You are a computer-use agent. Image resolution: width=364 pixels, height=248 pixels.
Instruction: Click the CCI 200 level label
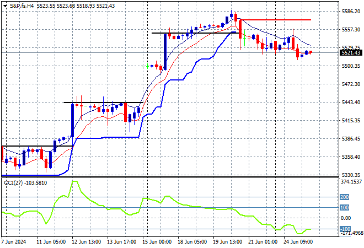click(x=344, y=197)
